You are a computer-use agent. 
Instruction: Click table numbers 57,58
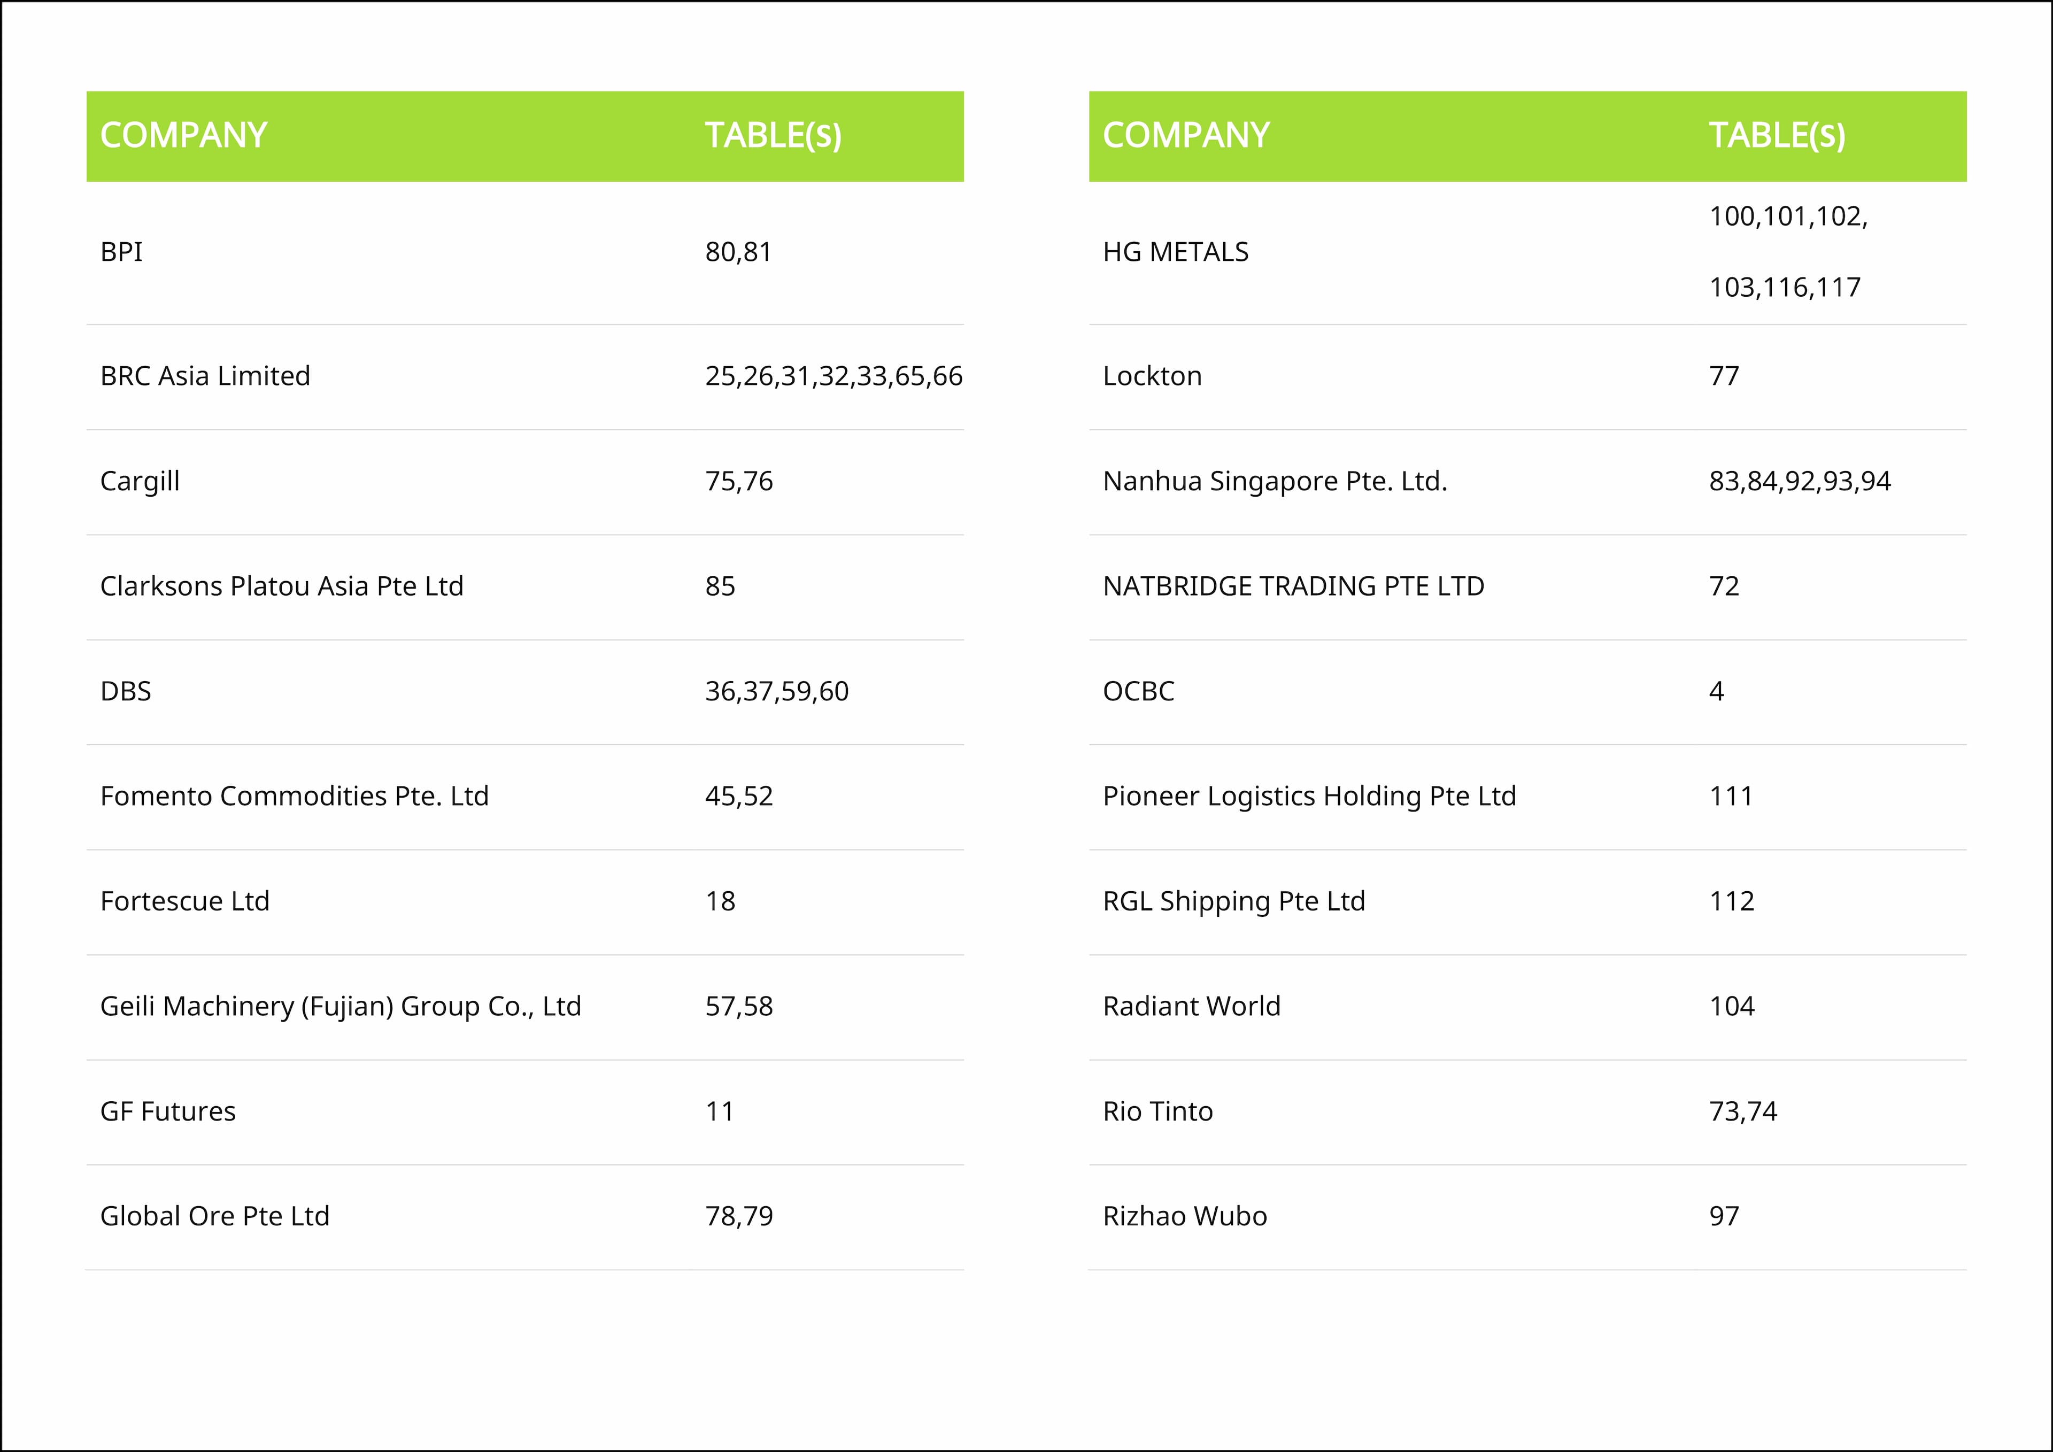[x=738, y=1007]
